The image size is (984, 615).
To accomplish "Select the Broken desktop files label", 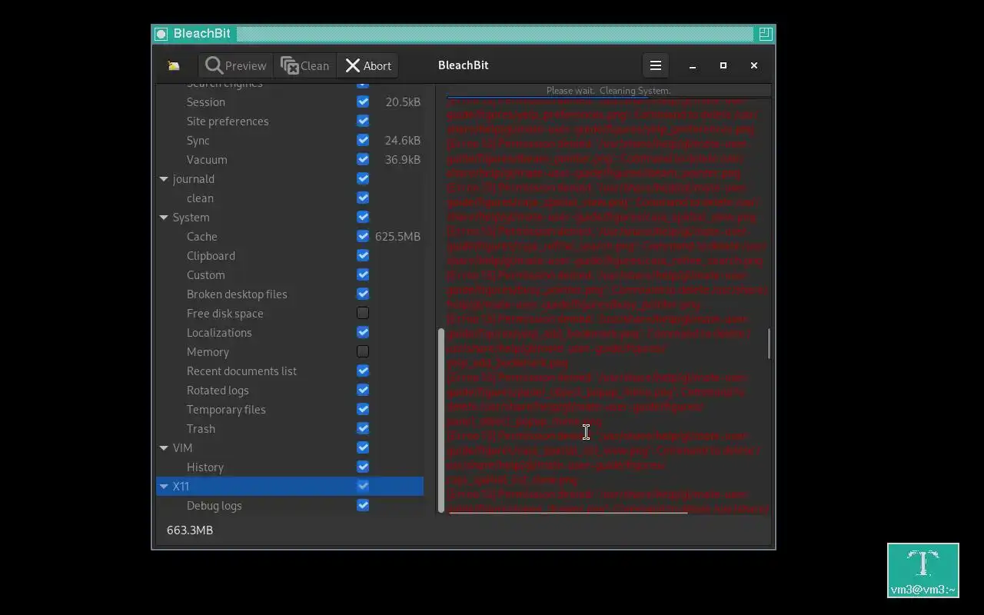I will 237,294.
